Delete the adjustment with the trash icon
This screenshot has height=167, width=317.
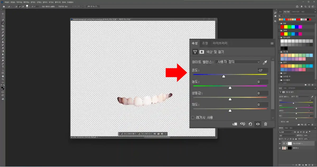point(265,124)
